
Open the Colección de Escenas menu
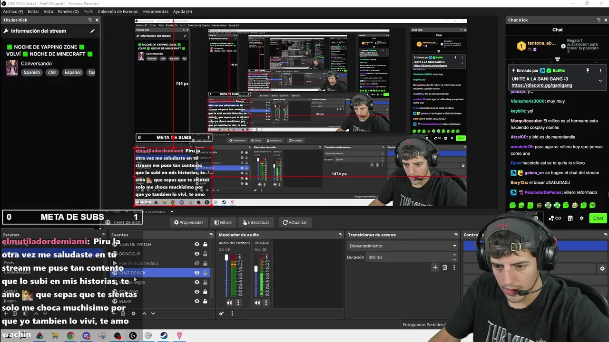(118, 11)
